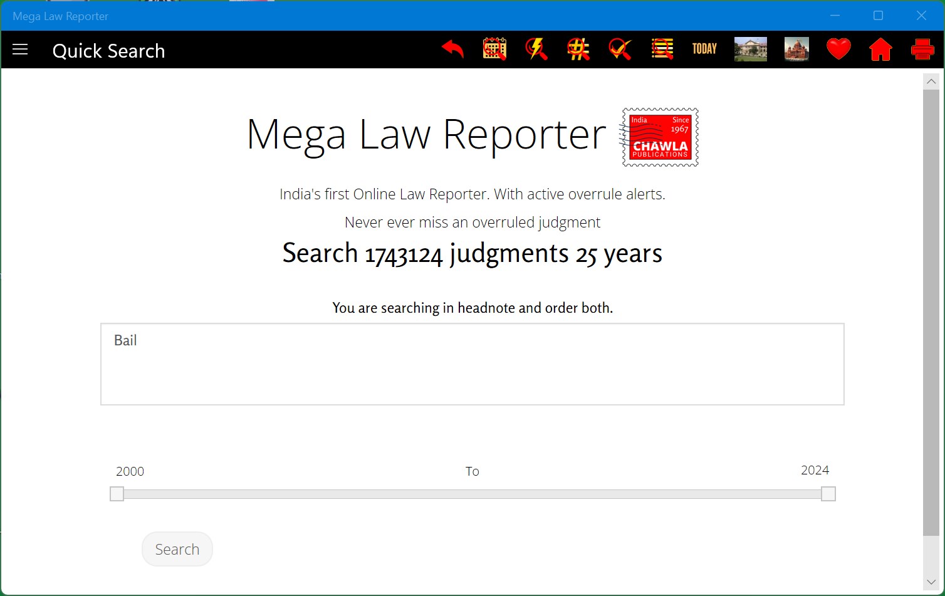The width and height of the screenshot is (945, 596).
Task: Click the 'searching in headnote and order both' text
Action: click(x=496, y=308)
